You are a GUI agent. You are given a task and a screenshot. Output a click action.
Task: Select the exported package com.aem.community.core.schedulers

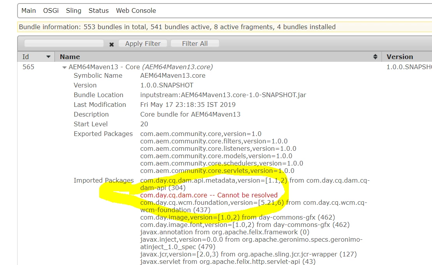(x=222, y=164)
